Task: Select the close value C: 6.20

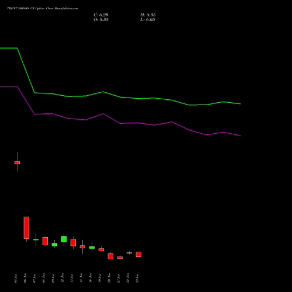Action: [x=101, y=15]
